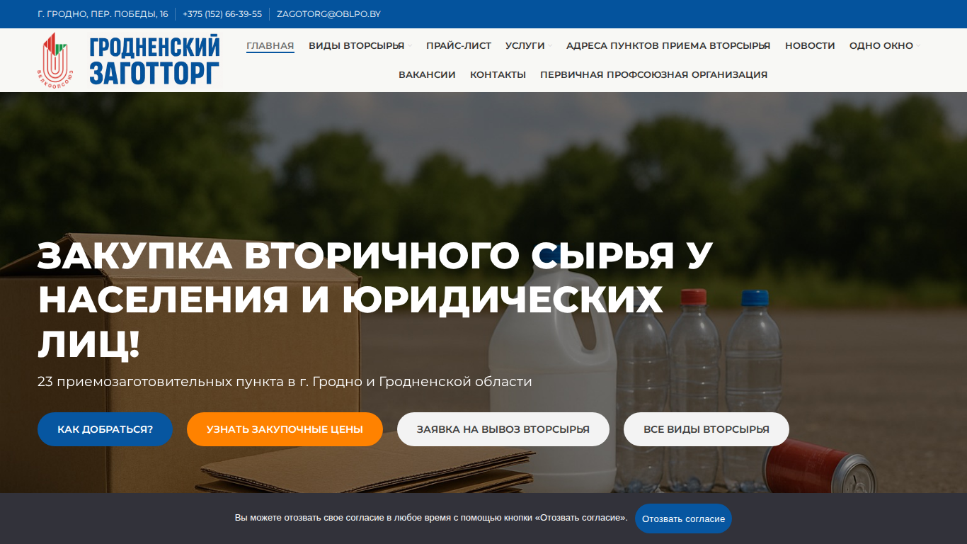Click the address г. Гродно, пер. Победы, 16
The width and height of the screenshot is (967, 544).
pos(103,14)
